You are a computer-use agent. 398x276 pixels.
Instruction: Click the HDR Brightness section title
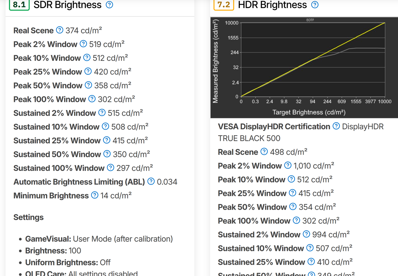272,5
